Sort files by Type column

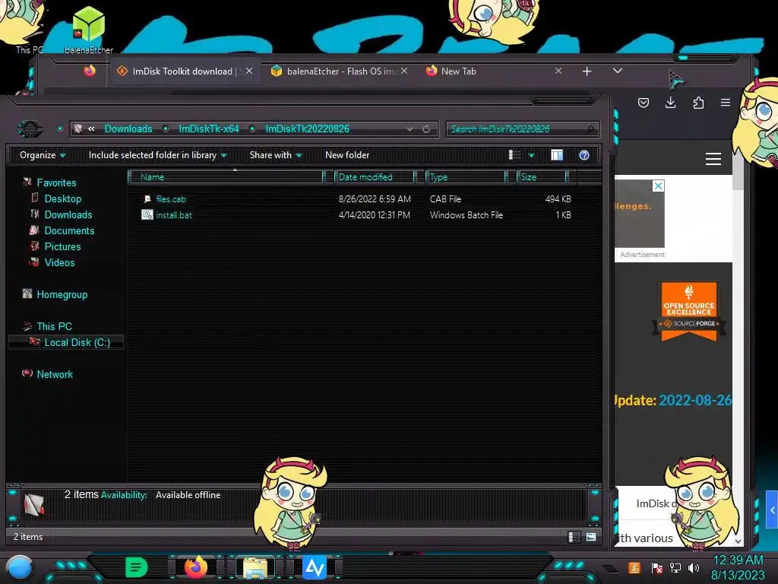466,176
